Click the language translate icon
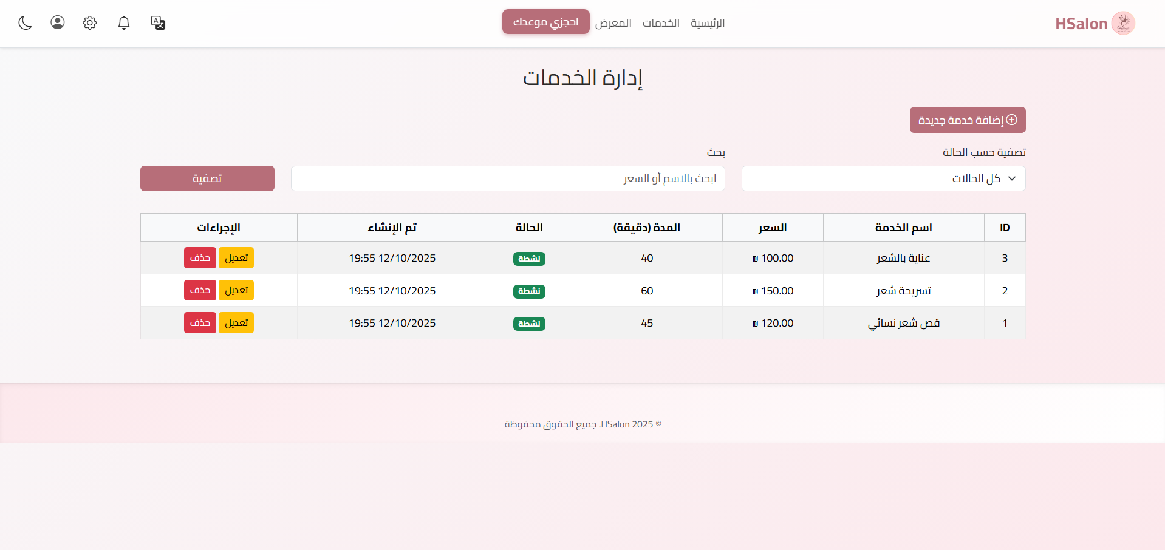 coord(158,23)
